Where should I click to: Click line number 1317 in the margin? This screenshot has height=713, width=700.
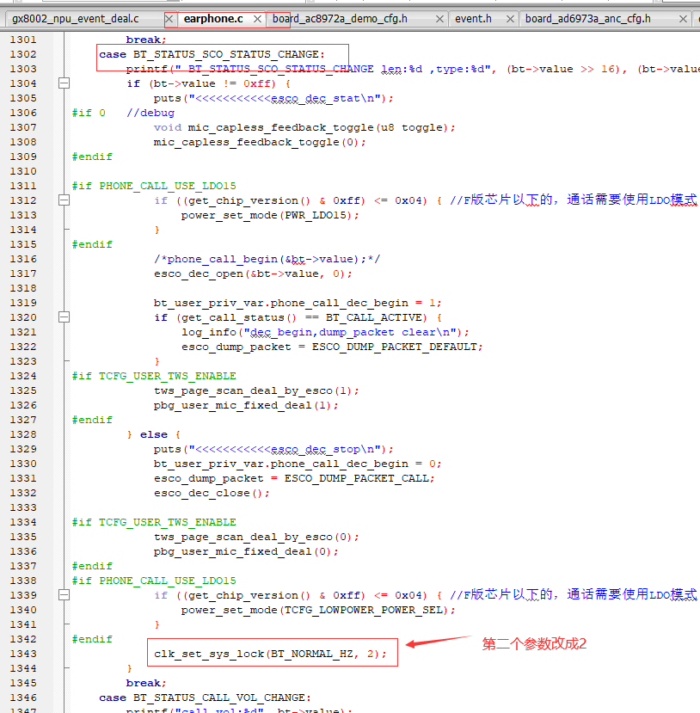click(x=23, y=274)
